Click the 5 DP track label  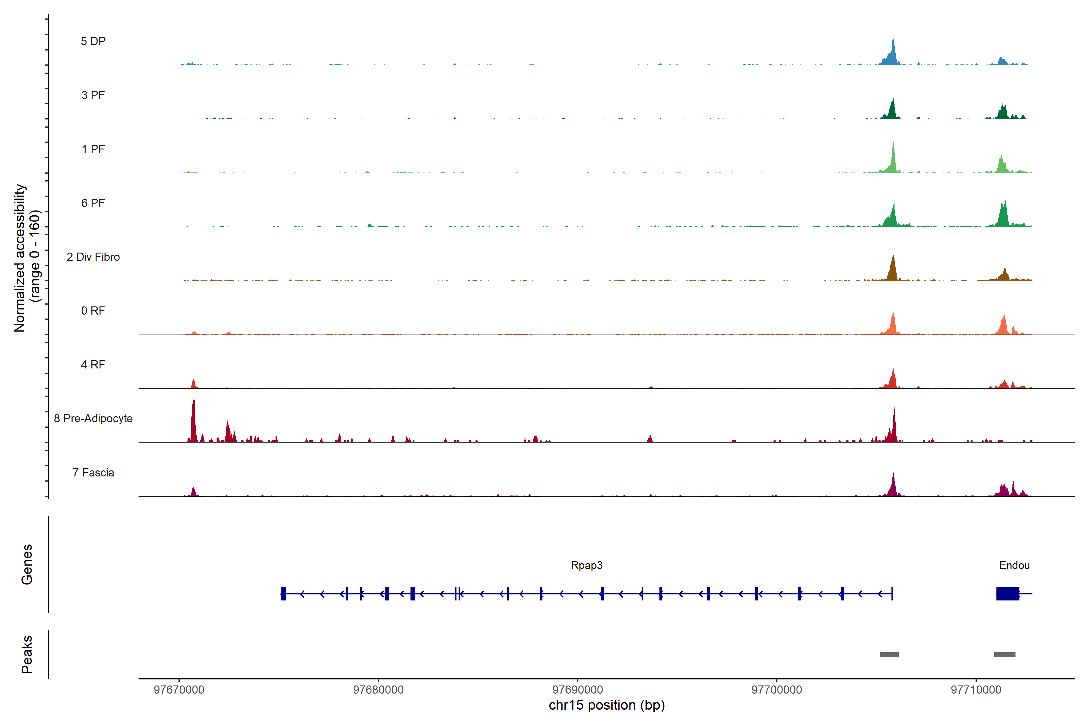(x=93, y=41)
